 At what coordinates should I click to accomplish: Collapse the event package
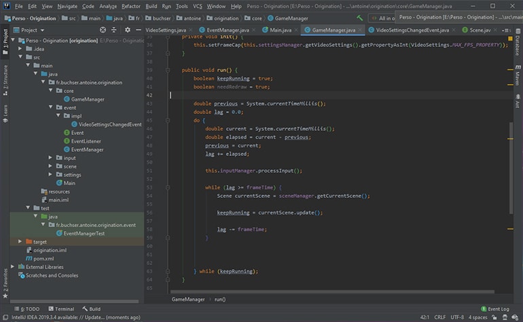click(51, 107)
